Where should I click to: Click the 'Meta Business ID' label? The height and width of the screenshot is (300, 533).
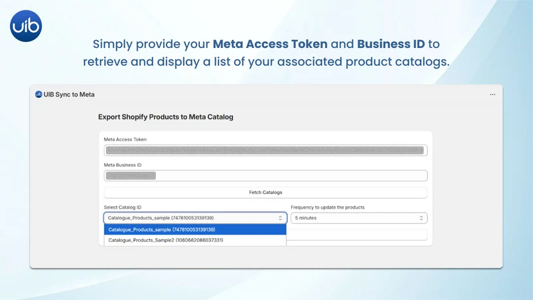pyautogui.click(x=123, y=165)
